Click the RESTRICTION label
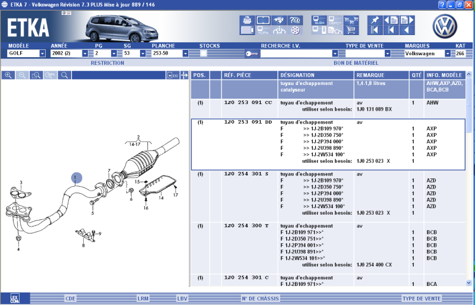The width and height of the screenshot is (475, 305). click(x=107, y=63)
